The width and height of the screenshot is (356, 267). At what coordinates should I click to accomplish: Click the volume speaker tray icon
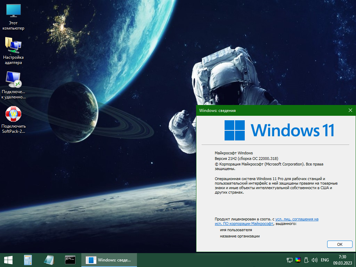[314, 260]
